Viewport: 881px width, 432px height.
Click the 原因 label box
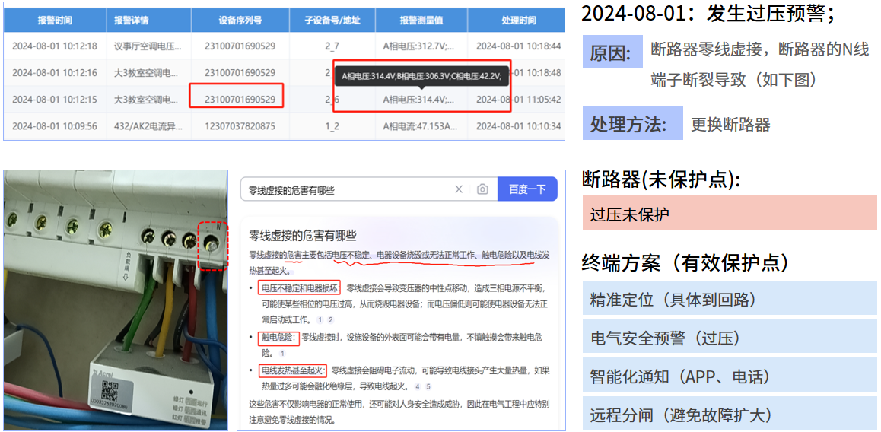(x=612, y=52)
